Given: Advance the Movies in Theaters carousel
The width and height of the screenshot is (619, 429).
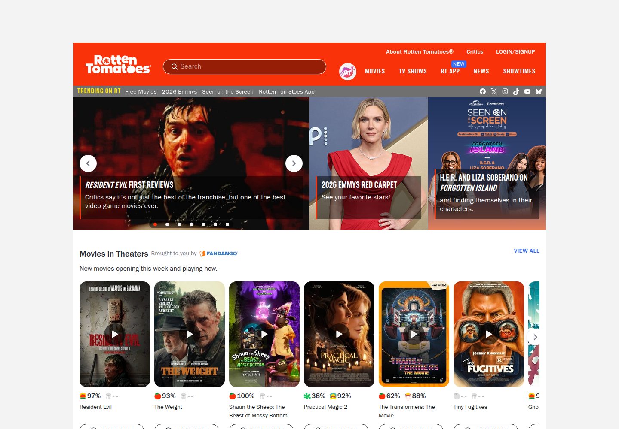Looking at the screenshot, I should (535, 337).
